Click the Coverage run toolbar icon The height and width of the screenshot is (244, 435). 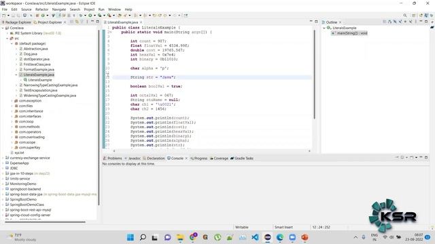click(x=99, y=16)
